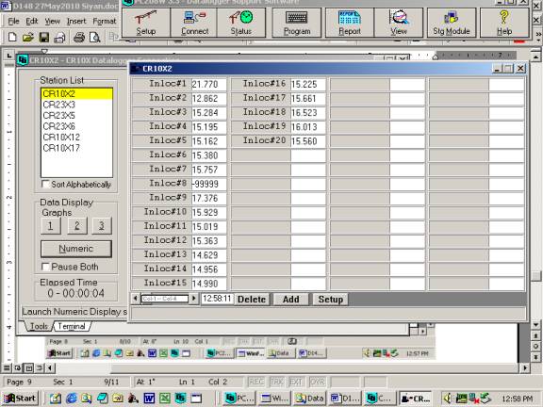Select CR23X3 in the Station List

tap(77, 105)
